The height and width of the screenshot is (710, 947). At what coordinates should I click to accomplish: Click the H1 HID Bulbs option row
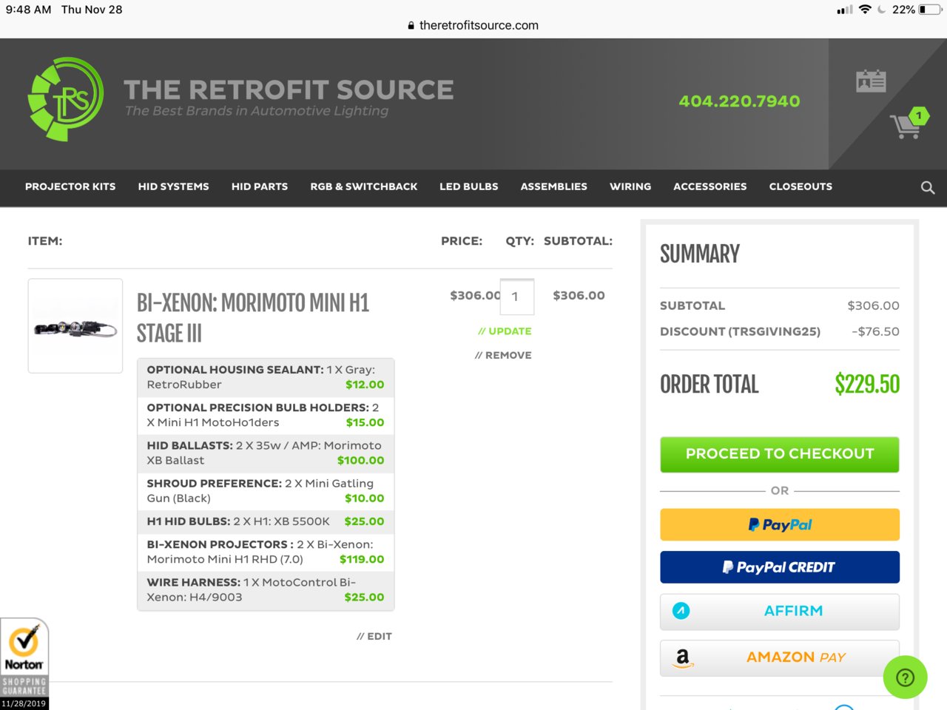(x=266, y=521)
